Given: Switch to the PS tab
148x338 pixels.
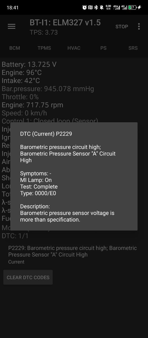Looking at the screenshot, I should point(103,48).
